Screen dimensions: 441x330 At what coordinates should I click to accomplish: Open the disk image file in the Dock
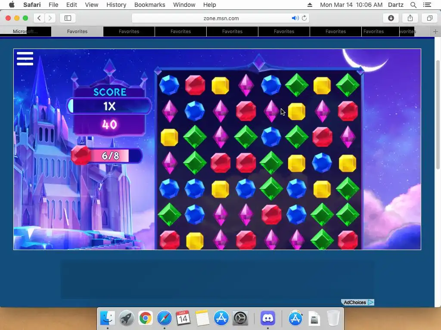[x=314, y=318]
